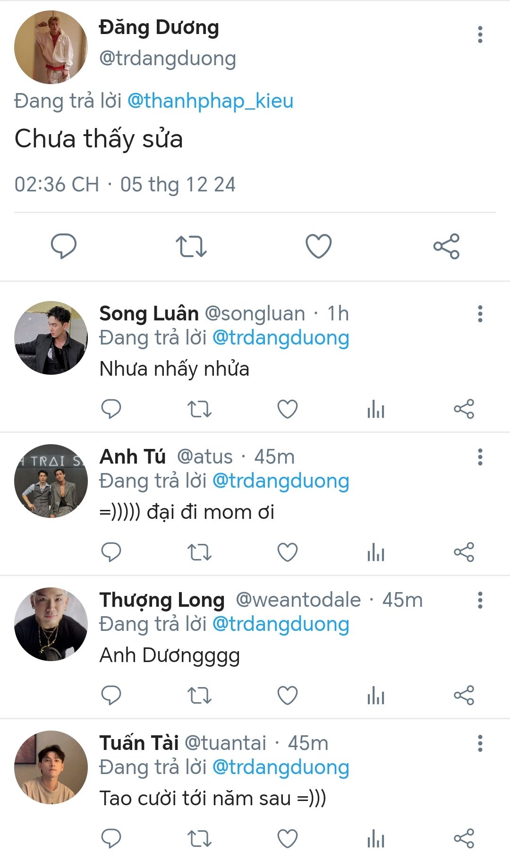Open more options for Đăng Dương's tweet
510x861 pixels.
click(x=480, y=34)
